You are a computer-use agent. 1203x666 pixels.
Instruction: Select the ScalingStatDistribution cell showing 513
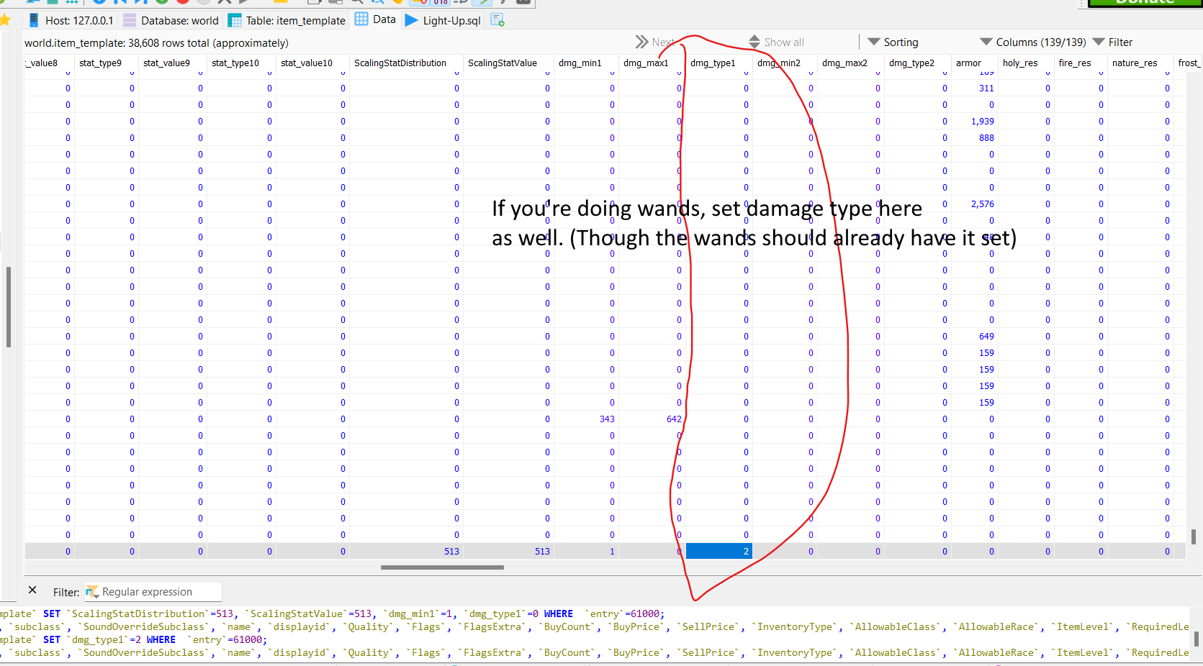pos(406,552)
